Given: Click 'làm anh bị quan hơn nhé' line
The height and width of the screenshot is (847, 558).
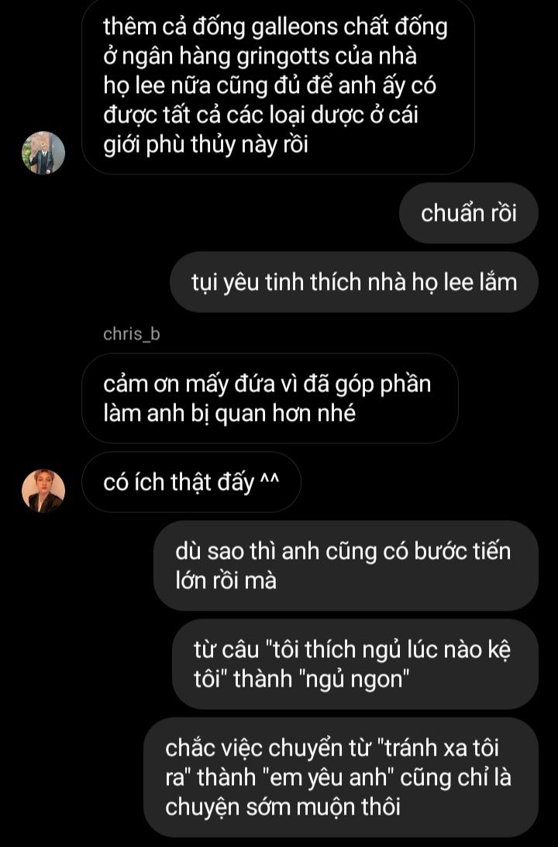Looking at the screenshot, I should click(x=229, y=413).
